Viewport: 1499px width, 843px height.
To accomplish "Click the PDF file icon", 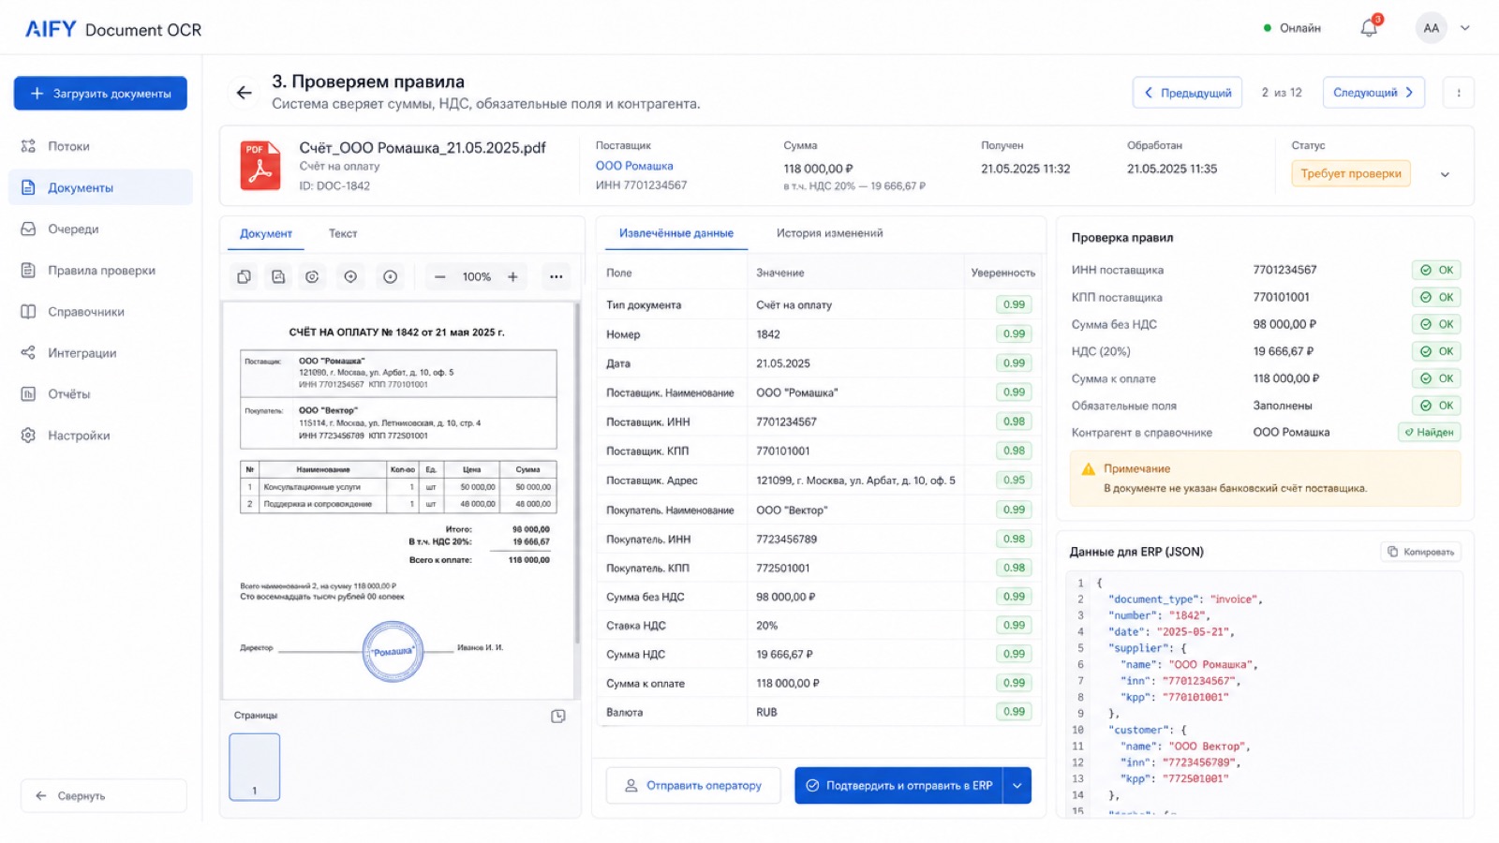I will 260,166.
